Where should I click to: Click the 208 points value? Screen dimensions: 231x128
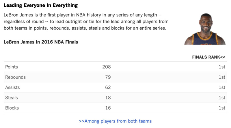click(107, 67)
